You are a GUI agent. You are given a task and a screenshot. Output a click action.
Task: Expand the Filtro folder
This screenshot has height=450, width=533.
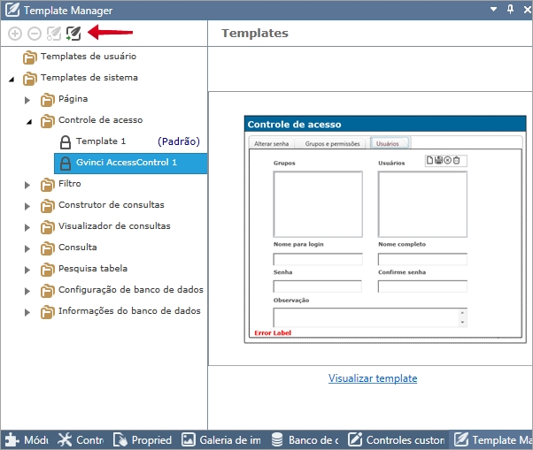27,185
